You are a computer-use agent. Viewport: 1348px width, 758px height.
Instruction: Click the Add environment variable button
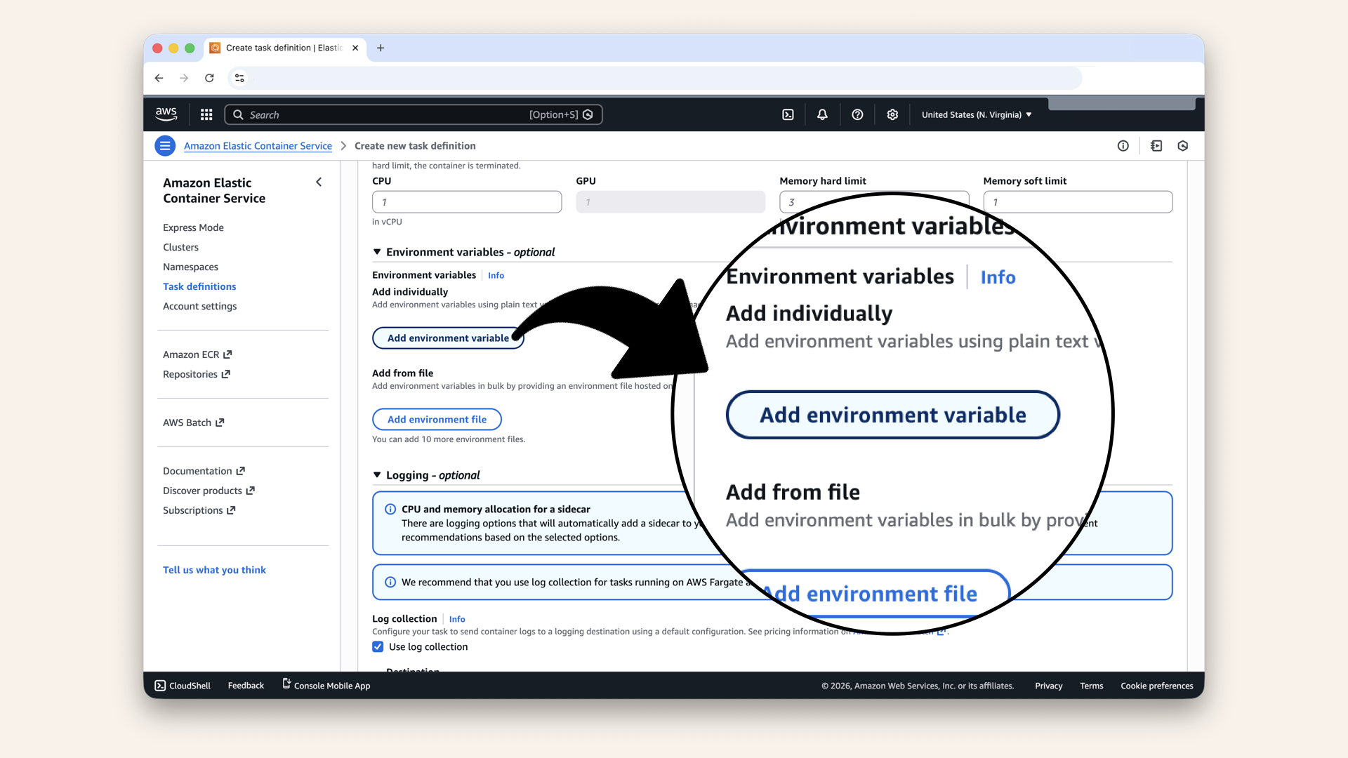[x=448, y=338]
